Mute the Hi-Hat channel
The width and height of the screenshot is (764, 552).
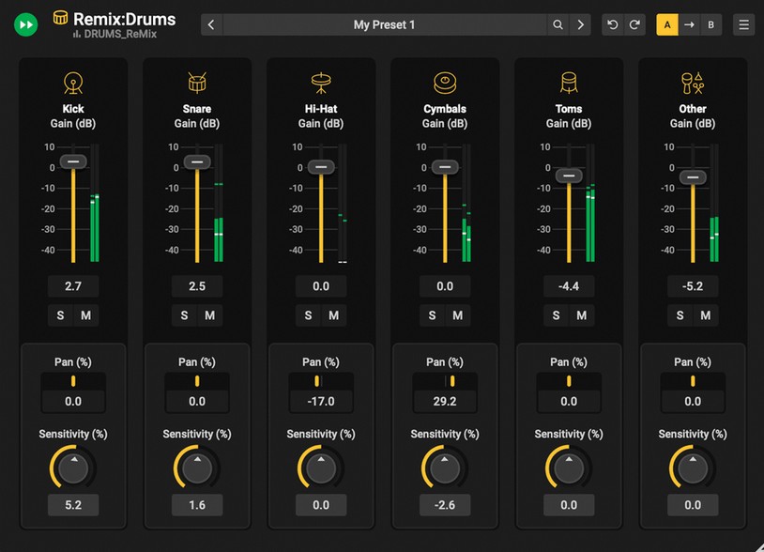[333, 315]
